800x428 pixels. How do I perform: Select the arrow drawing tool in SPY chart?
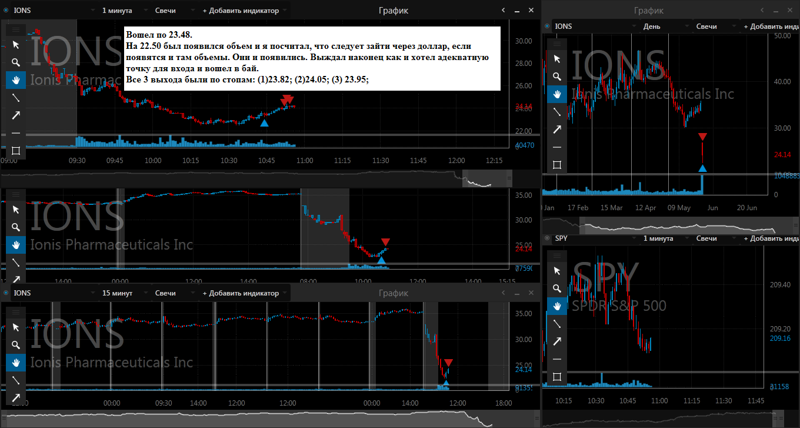click(x=557, y=341)
